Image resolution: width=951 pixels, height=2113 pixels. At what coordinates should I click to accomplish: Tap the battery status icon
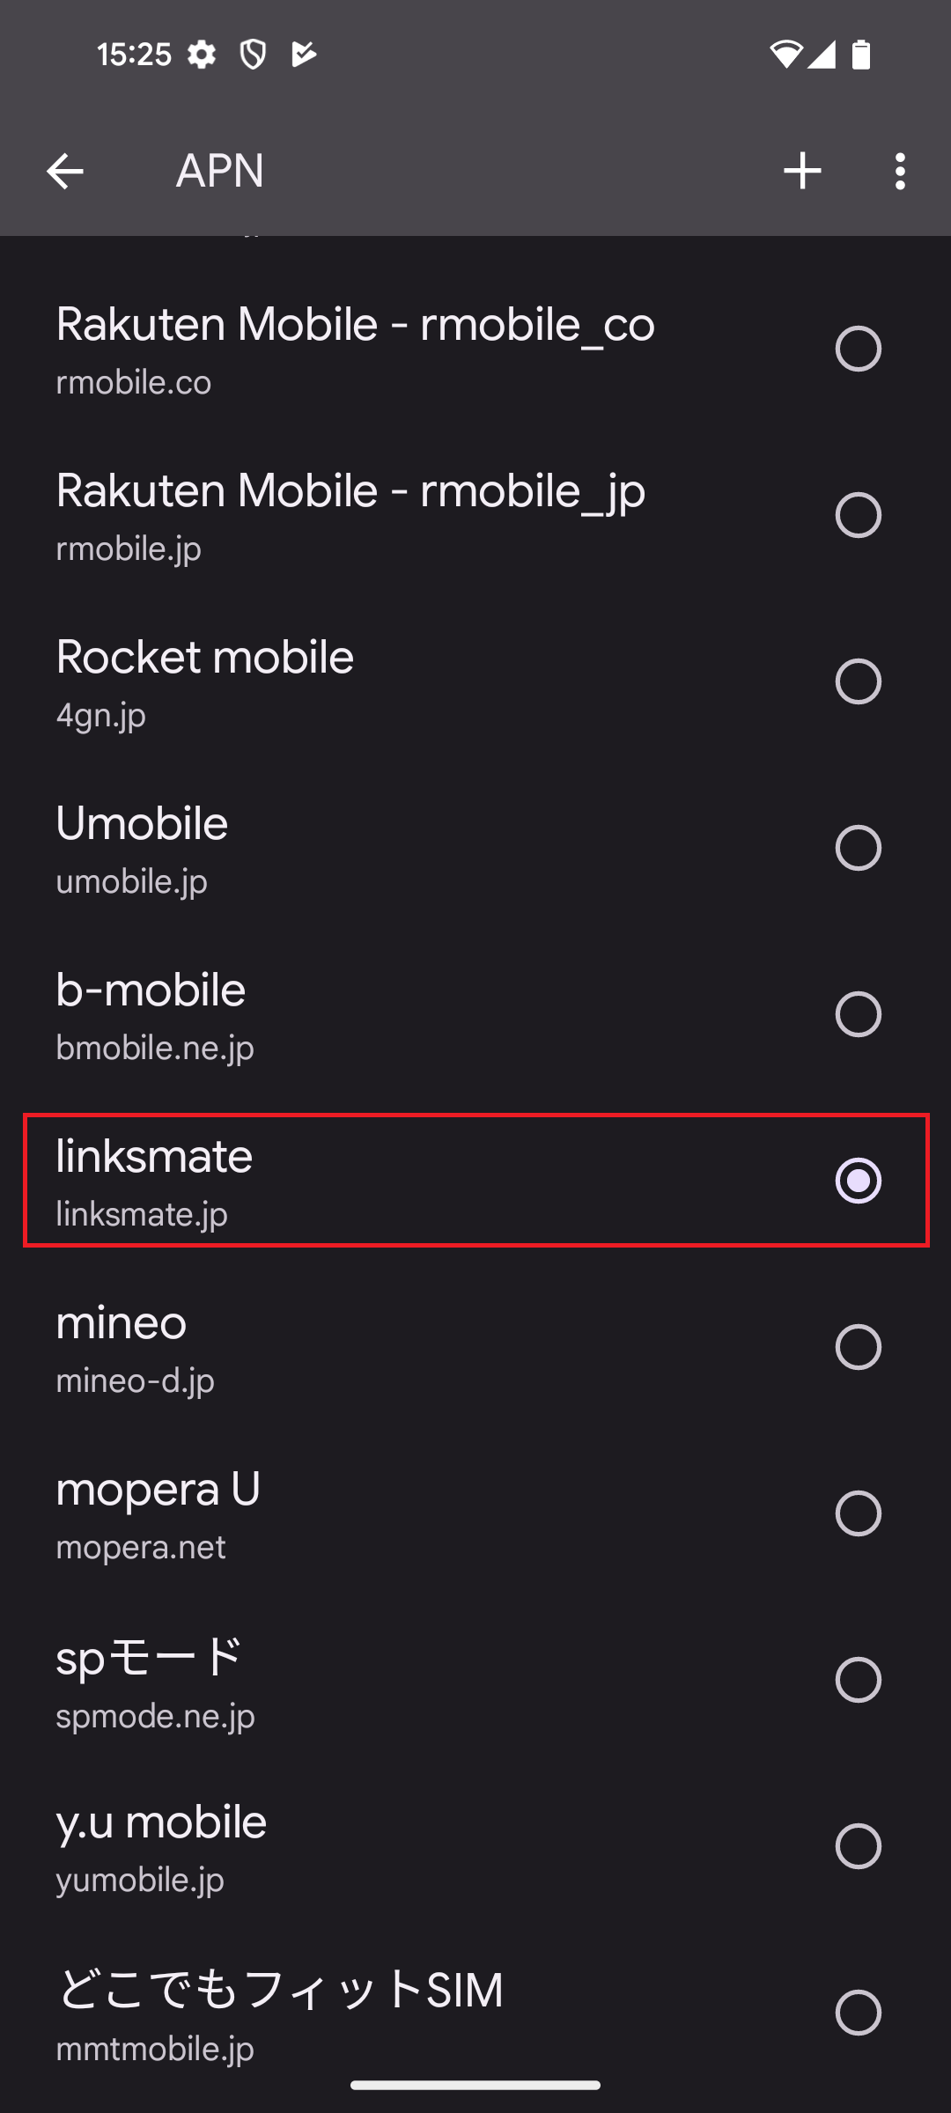[861, 55]
